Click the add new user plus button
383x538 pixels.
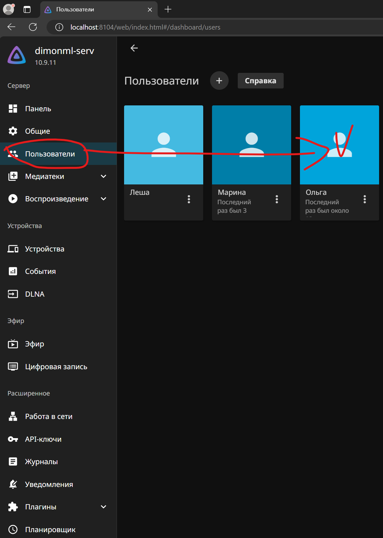pos(219,81)
